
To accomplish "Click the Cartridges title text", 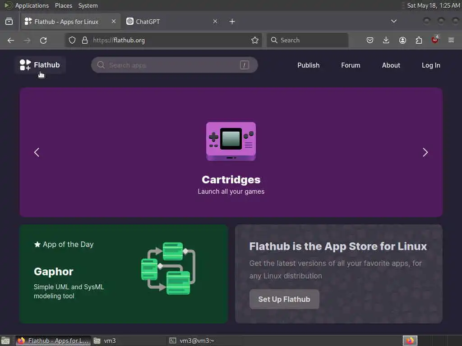I will 231,179.
